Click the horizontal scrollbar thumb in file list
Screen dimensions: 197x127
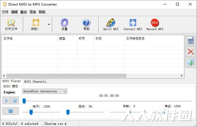(x=66, y=76)
